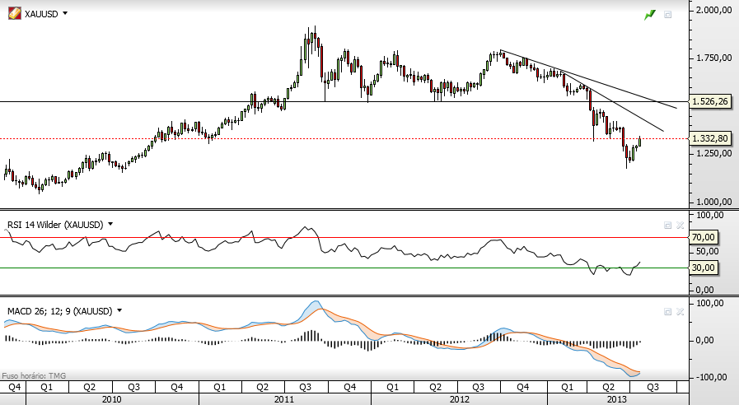Select the MACD 26; 12; 9 (XAUUSD) label

tap(60, 311)
